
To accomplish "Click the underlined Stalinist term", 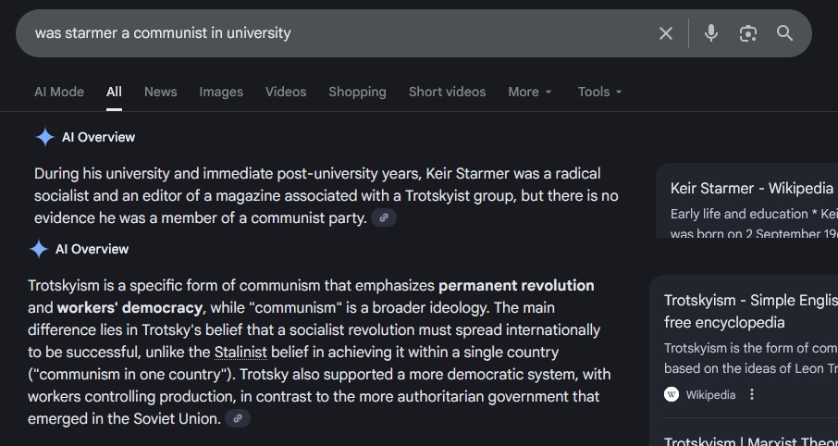I will (240, 353).
